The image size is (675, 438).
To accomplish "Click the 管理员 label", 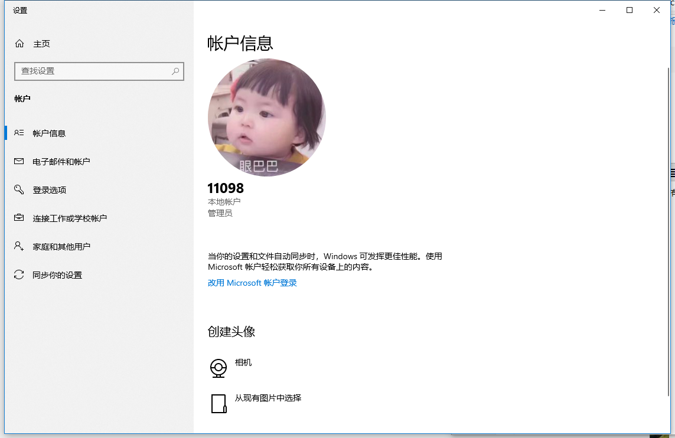I will pyautogui.click(x=220, y=214).
